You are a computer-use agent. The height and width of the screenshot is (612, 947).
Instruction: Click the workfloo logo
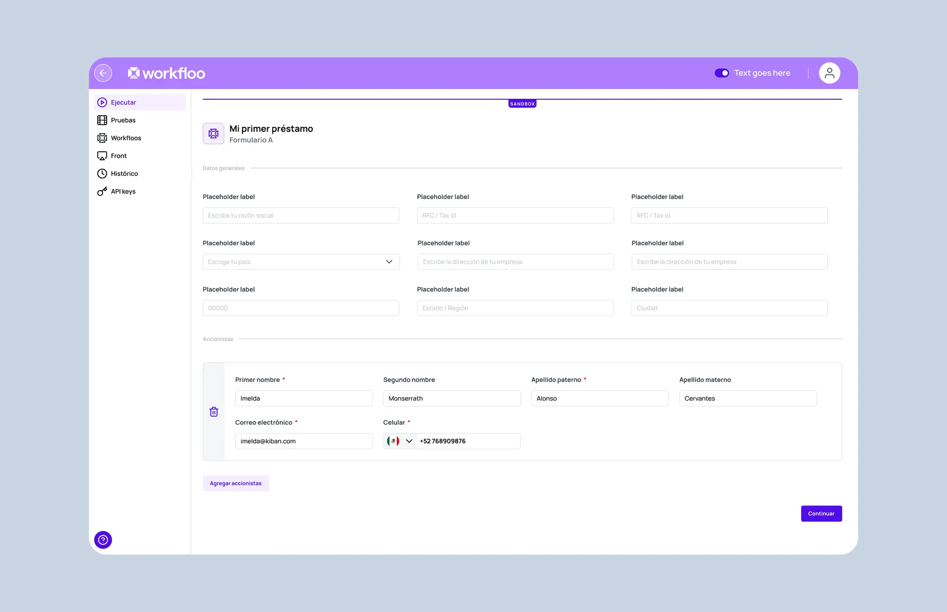tap(166, 73)
